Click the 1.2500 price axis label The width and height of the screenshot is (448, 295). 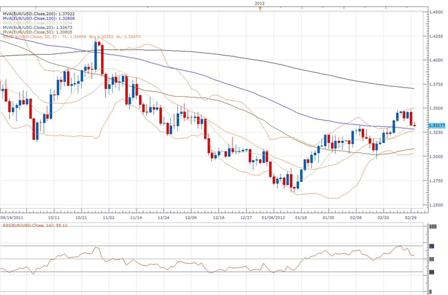coord(435,205)
